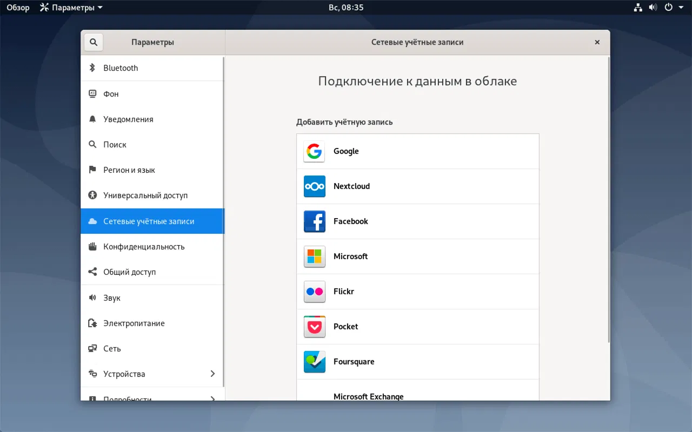
Task: Open Регион и язык via the flag icon
Action: pos(92,170)
